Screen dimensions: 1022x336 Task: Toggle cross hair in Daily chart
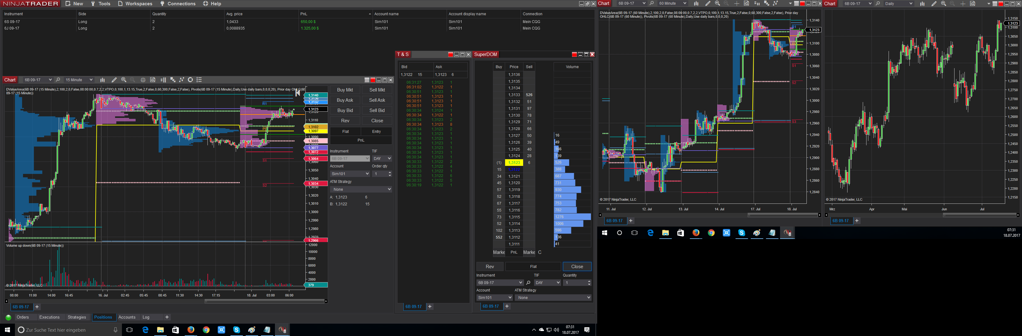point(963,3)
